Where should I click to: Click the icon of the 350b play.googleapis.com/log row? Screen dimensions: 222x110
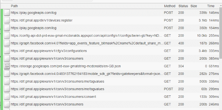point(7,28)
